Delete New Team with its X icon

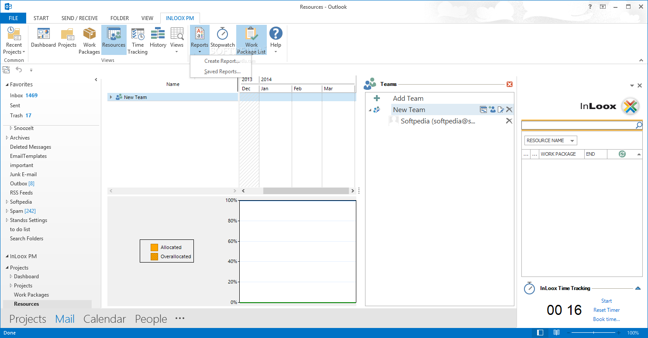tap(509, 110)
